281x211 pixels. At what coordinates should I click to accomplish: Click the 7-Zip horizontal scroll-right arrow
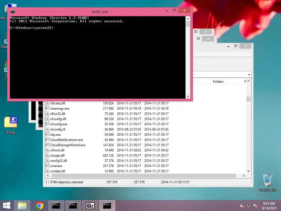tap(244, 176)
